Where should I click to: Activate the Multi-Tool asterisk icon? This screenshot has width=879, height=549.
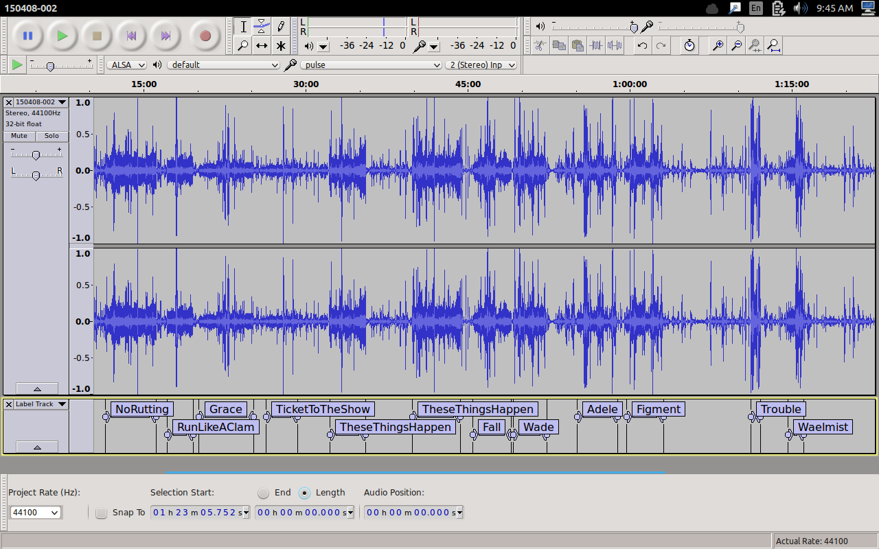pyautogui.click(x=281, y=46)
